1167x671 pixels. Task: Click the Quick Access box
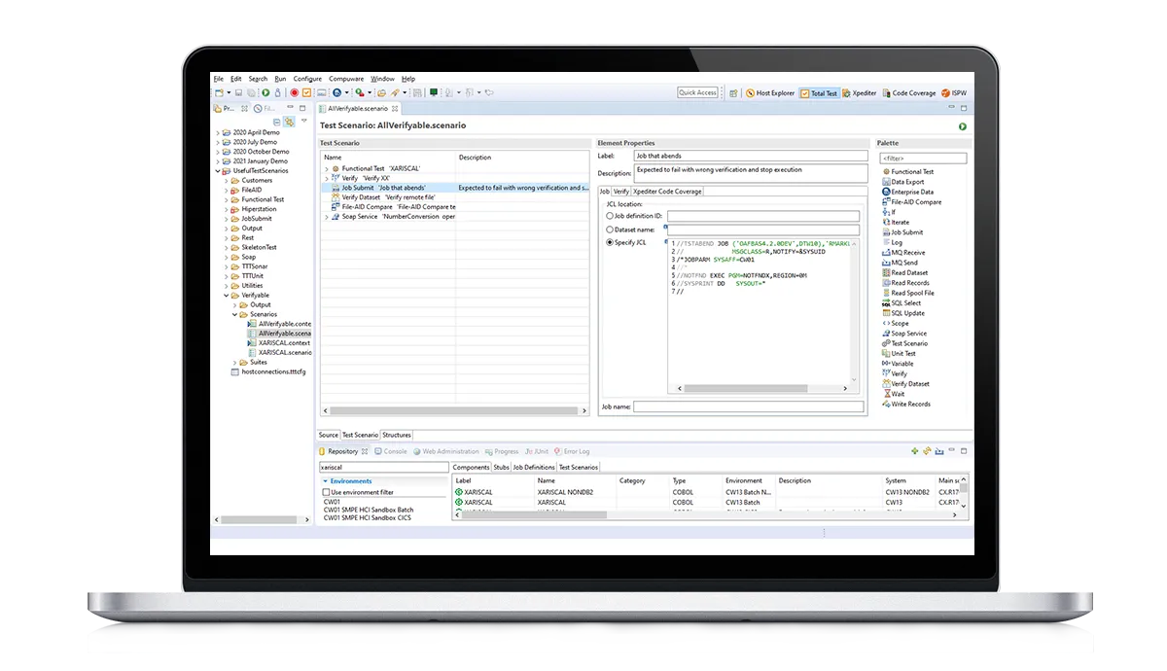pos(698,93)
